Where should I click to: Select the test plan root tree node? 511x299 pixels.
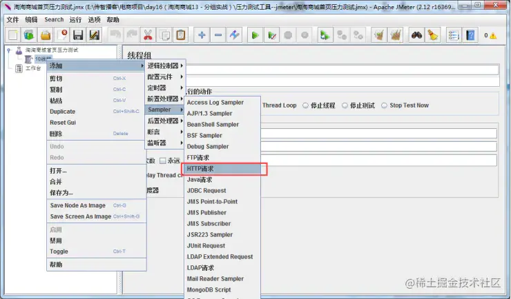[52, 50]
